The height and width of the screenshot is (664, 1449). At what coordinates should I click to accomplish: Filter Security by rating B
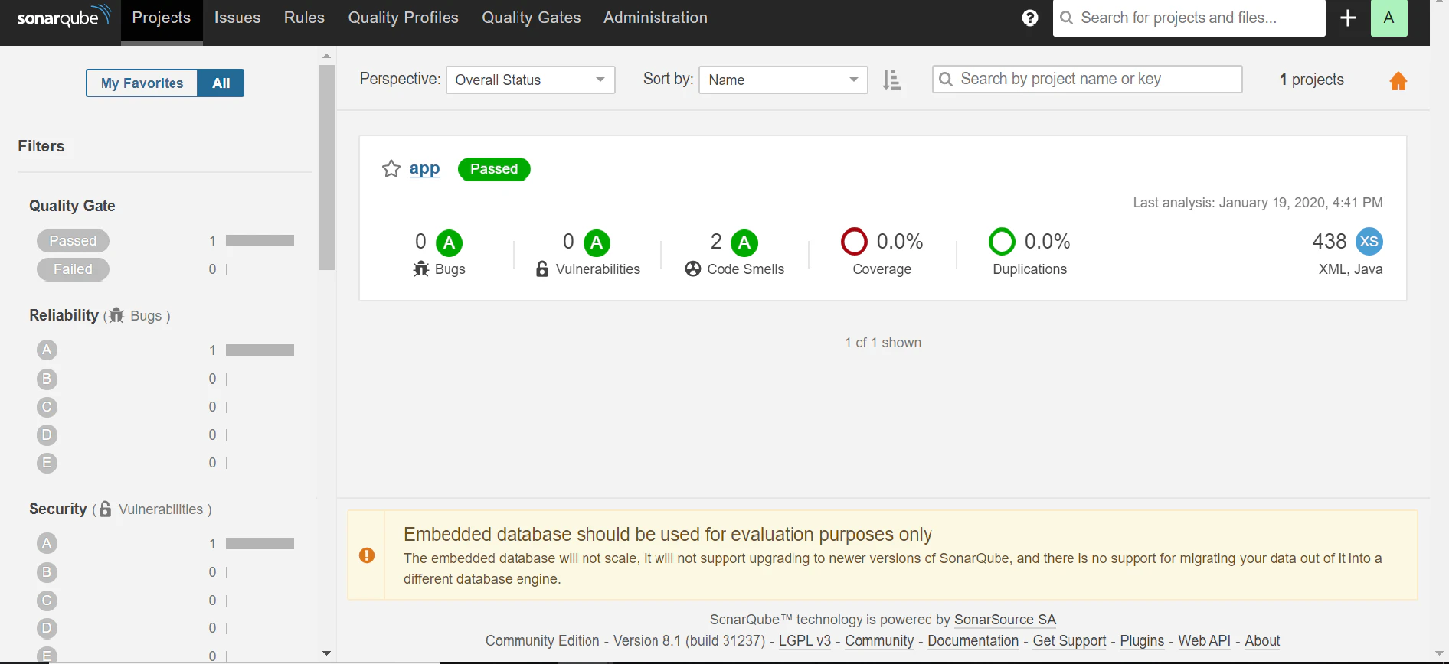point(47,572)
